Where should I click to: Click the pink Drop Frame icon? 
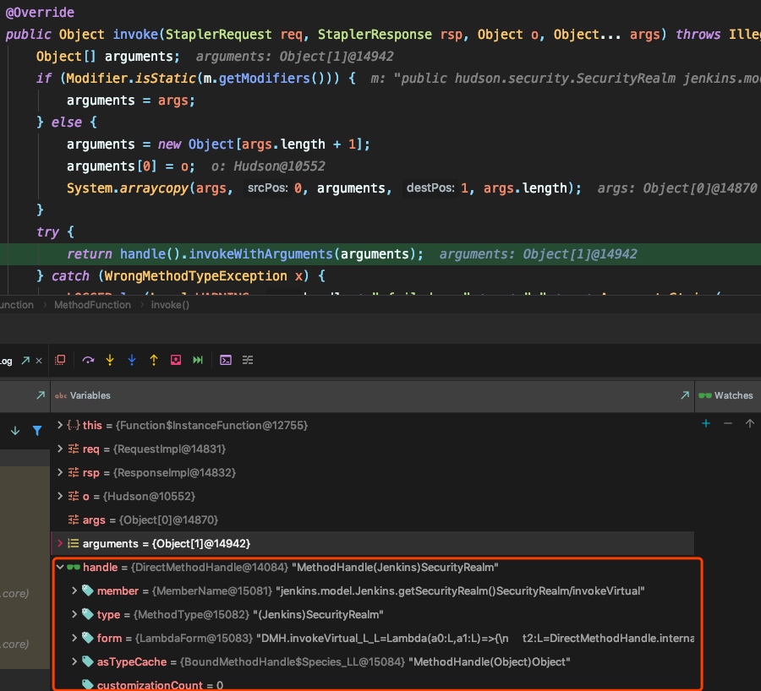point(176,360)
